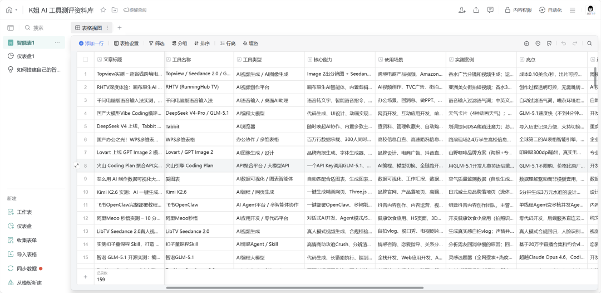Click the megaphone reminder link

point(135,10)
